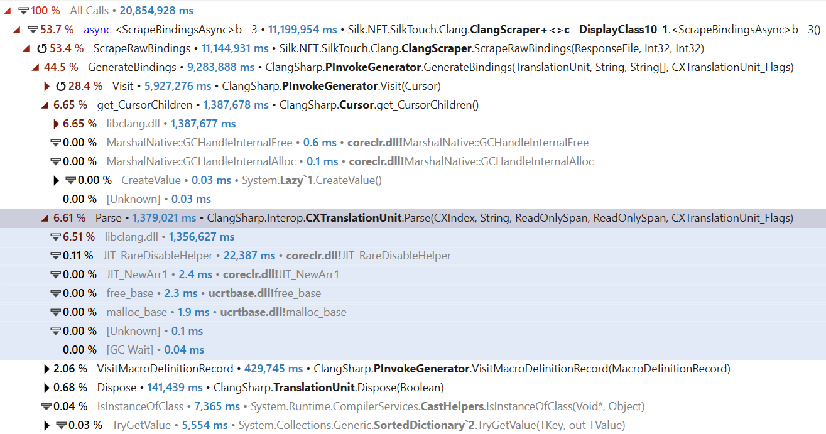826x434 pixels.
Task: Collapse the GenerateBindings node
Action: 36,67
